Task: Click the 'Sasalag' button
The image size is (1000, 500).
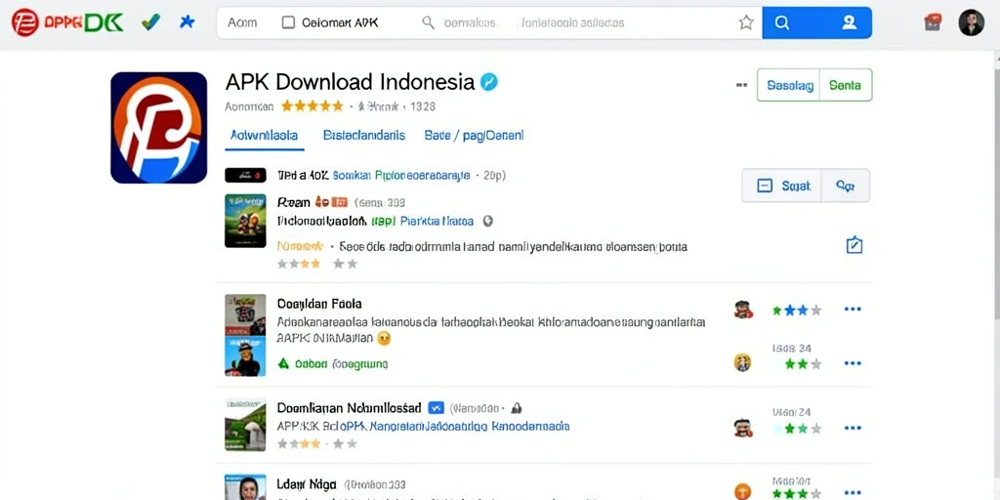Action: pyautogui.click(x=789, y=85)
